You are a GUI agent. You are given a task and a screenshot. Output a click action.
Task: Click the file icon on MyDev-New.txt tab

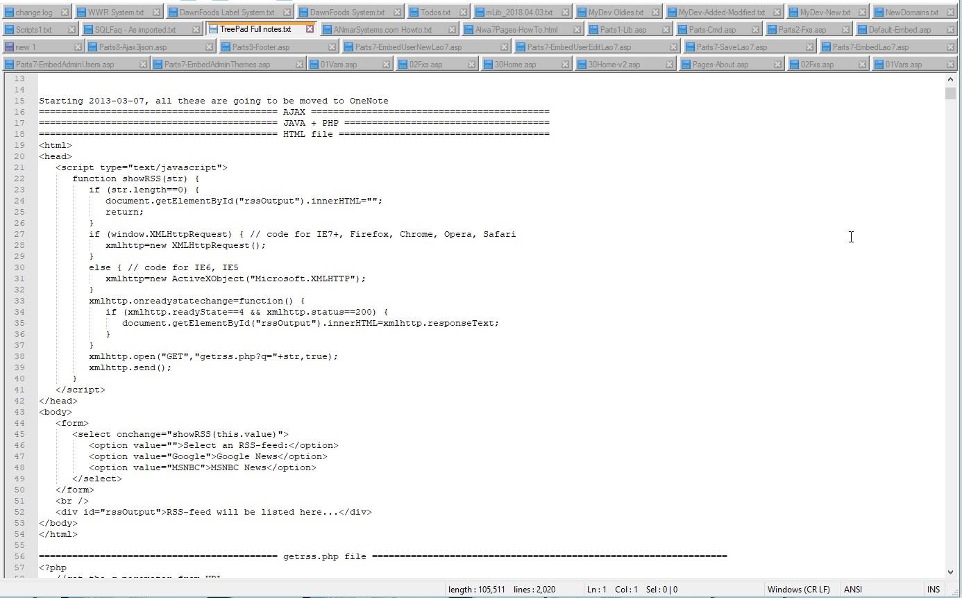coord(793,13)
